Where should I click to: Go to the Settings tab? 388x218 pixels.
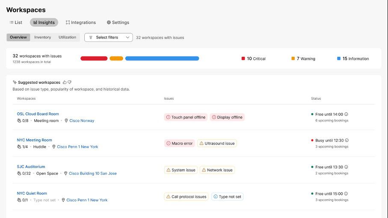coord(118,22)
